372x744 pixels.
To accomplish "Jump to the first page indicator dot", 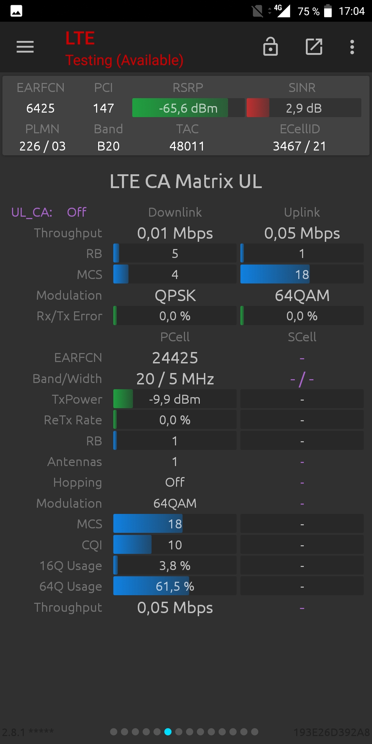I will coord(114,732).
